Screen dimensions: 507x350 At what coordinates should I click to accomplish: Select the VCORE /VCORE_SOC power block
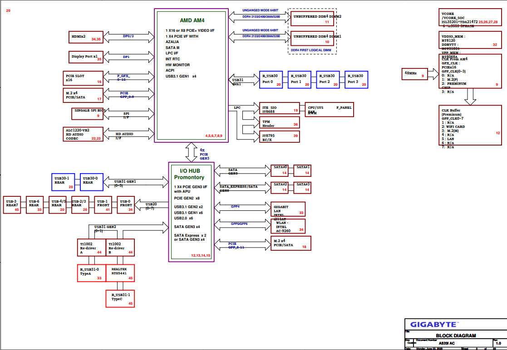point(470,18)
